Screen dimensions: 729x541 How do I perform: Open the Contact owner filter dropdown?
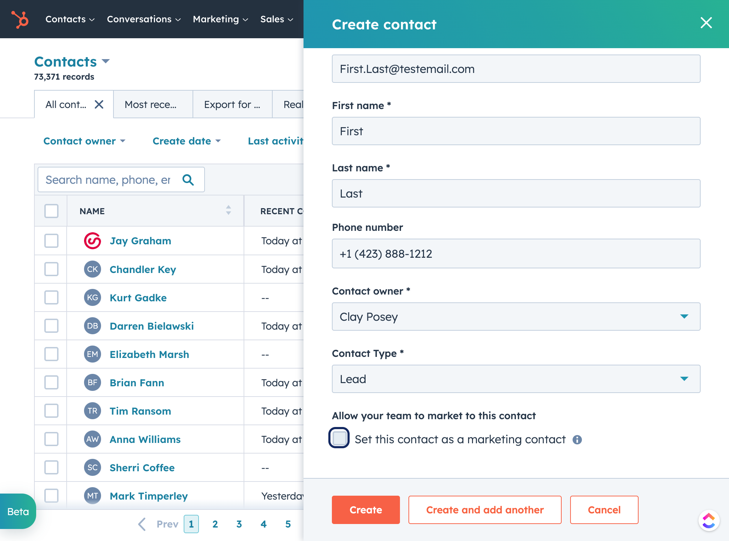[84, 141]
